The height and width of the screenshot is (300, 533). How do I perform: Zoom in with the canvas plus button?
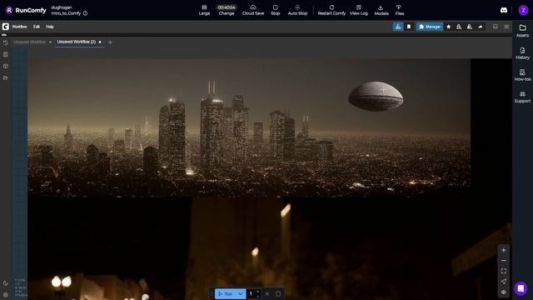tap(503, 250)
